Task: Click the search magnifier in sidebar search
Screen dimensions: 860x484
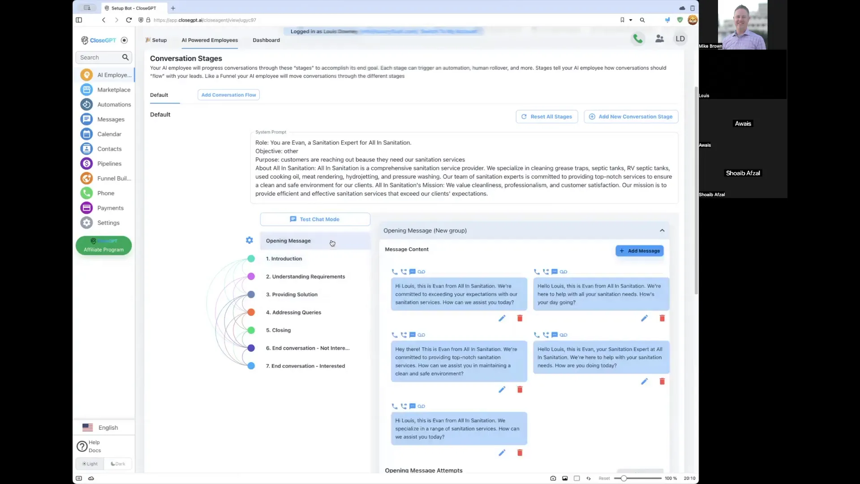Action: click(x=125, y=57)
